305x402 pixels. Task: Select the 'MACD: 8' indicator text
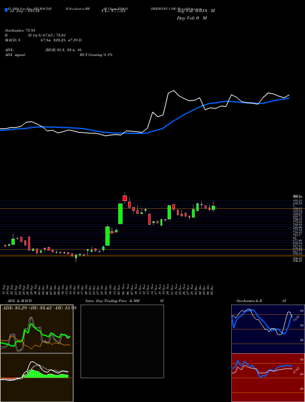(13, 40)
